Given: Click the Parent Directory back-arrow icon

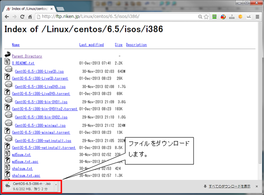Looking at the screenshot, I should coord(8,54).
